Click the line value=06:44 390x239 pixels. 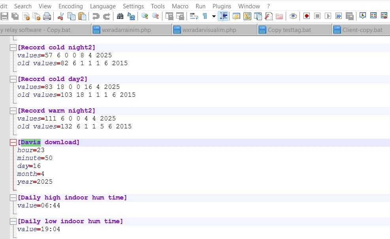click(x=39, y=205)
